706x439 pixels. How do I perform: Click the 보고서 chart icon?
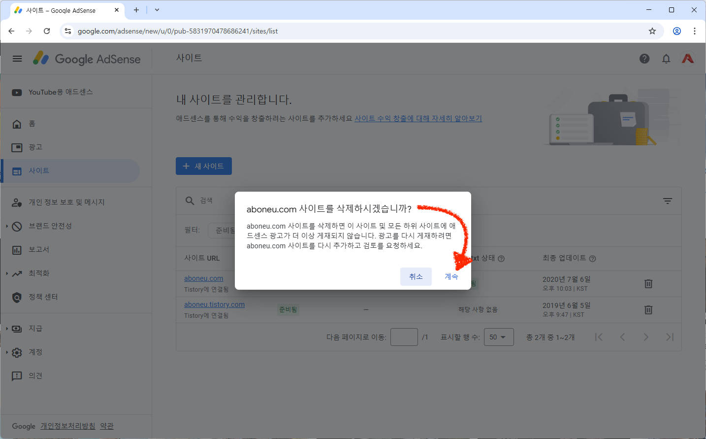click(x=17, y=250)
